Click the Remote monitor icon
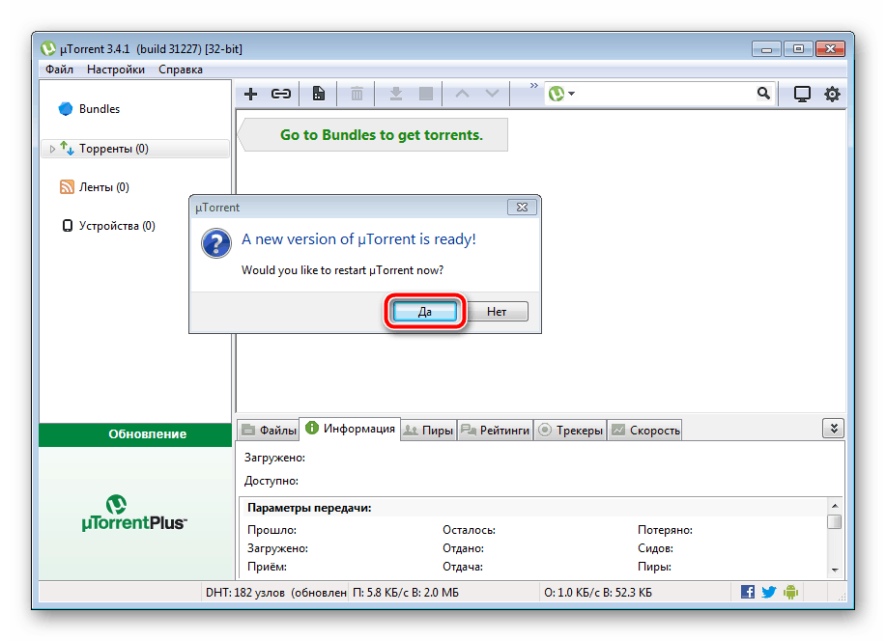Screen dimensions: 886x641 coord(802,94)
